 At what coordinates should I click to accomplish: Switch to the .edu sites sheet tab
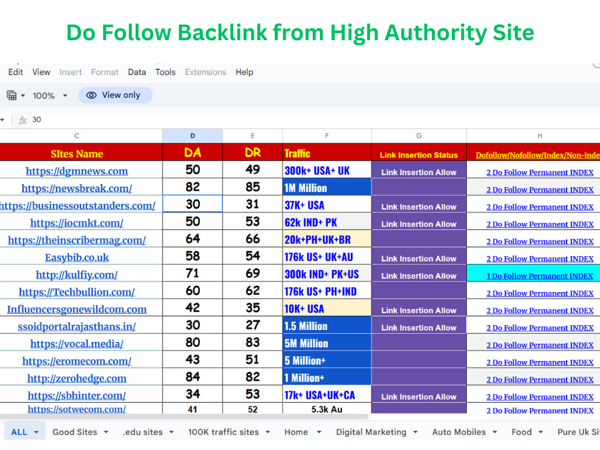143,432
